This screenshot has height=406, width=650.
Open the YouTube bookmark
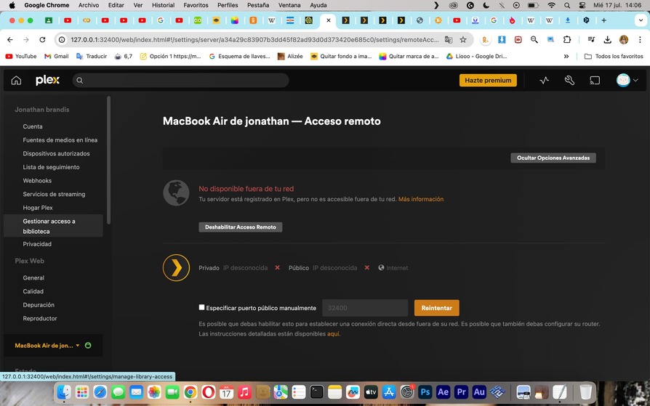[21, 57]
